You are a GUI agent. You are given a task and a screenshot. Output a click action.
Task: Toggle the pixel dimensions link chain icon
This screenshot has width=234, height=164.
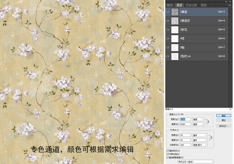[209, 122]
